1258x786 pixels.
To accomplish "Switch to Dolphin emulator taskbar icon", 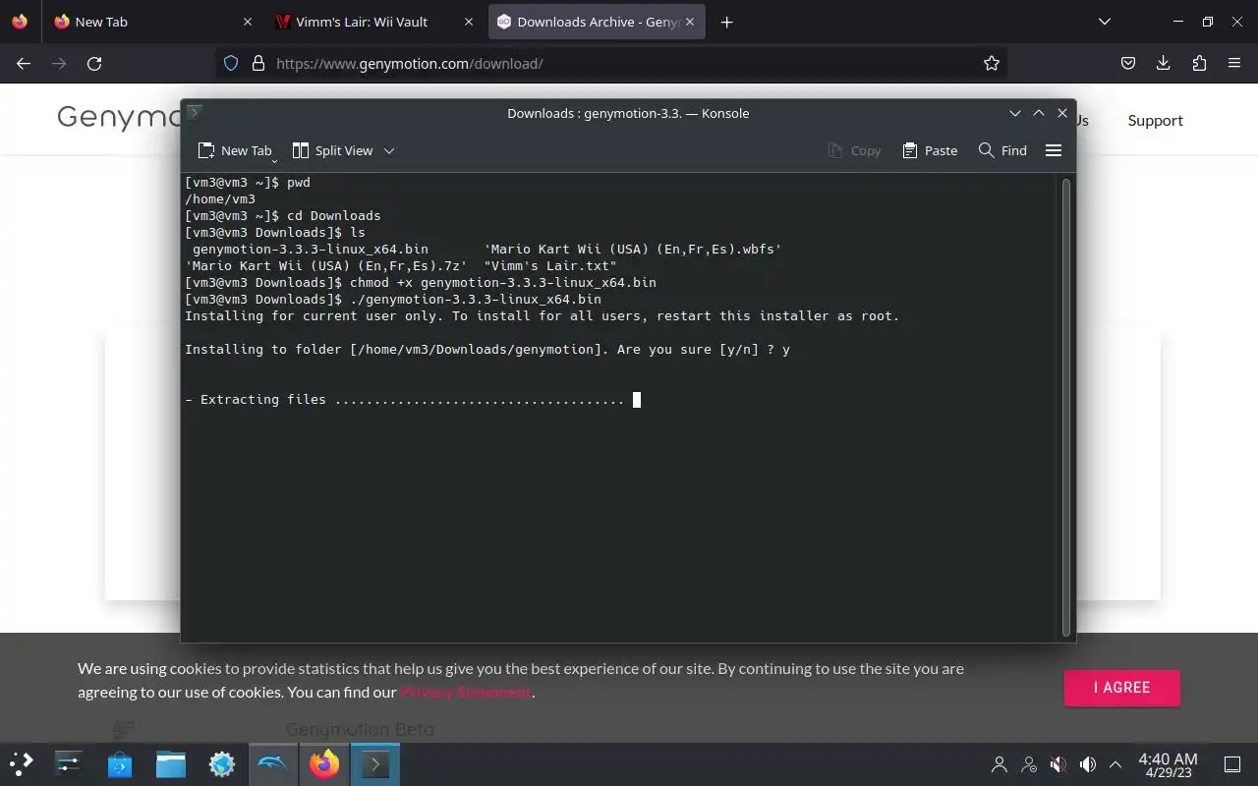I will [273, 763].
